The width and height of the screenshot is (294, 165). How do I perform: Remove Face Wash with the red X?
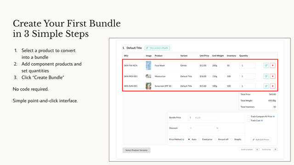272,66
